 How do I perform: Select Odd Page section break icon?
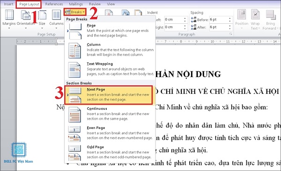(74, 153)
